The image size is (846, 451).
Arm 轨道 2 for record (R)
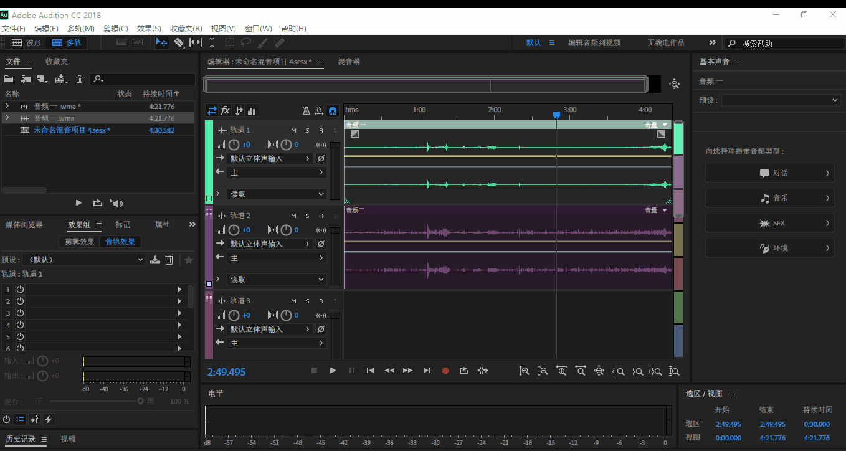[321, 216]
